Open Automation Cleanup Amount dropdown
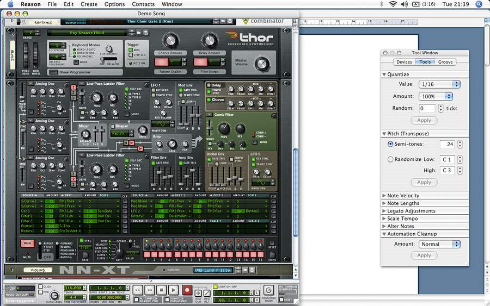Viewport: 490px width, 306px height. coord(439,244)
